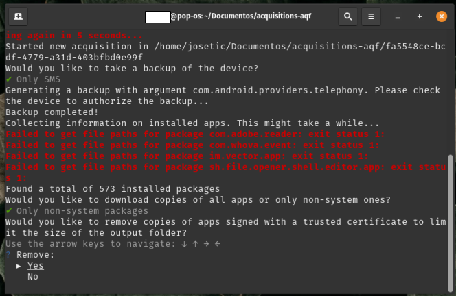Select the No option under Remove
Screen dimensions: 456x296
[x=32, y=277]
